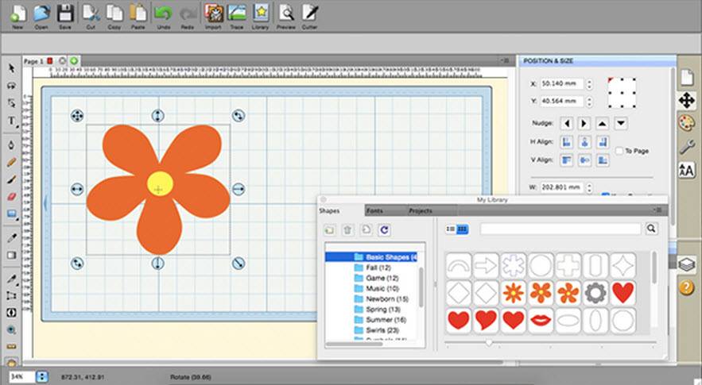Select the red lips shape thumbnail
Image resolution: width=702 pixels, height=385 pixels.
point(541,320)
